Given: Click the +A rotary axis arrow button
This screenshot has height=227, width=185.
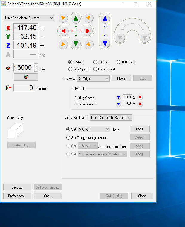Looking at the screenshot, I should pyautogui.click(x=120, y=38).
